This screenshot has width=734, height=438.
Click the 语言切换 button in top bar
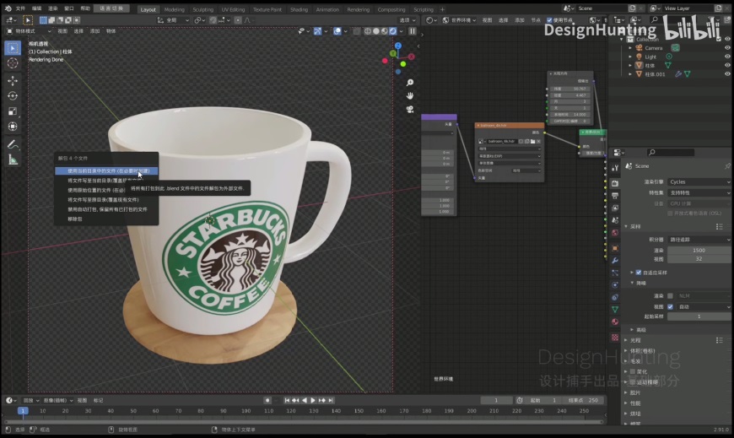point(111,8)
